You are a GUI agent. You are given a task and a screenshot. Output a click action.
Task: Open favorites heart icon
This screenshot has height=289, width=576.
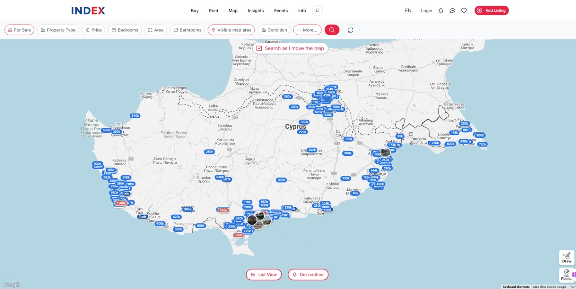(x=464, y=11)
